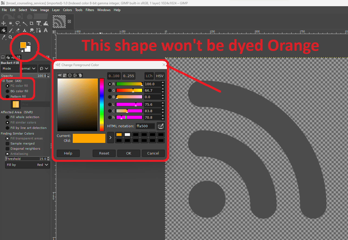Image resolution: width=348 pixels, height=240 pixels.
Task: Click Cancel in color dialog
Action: [x=153, y=153]
